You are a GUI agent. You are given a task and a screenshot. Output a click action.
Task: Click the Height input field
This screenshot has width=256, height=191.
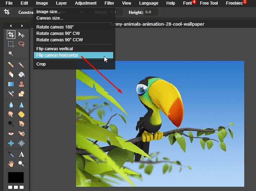151,12
